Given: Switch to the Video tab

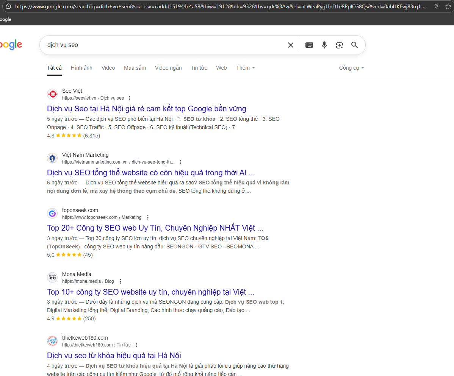Looking at the screenshot, I should point(108,68).
